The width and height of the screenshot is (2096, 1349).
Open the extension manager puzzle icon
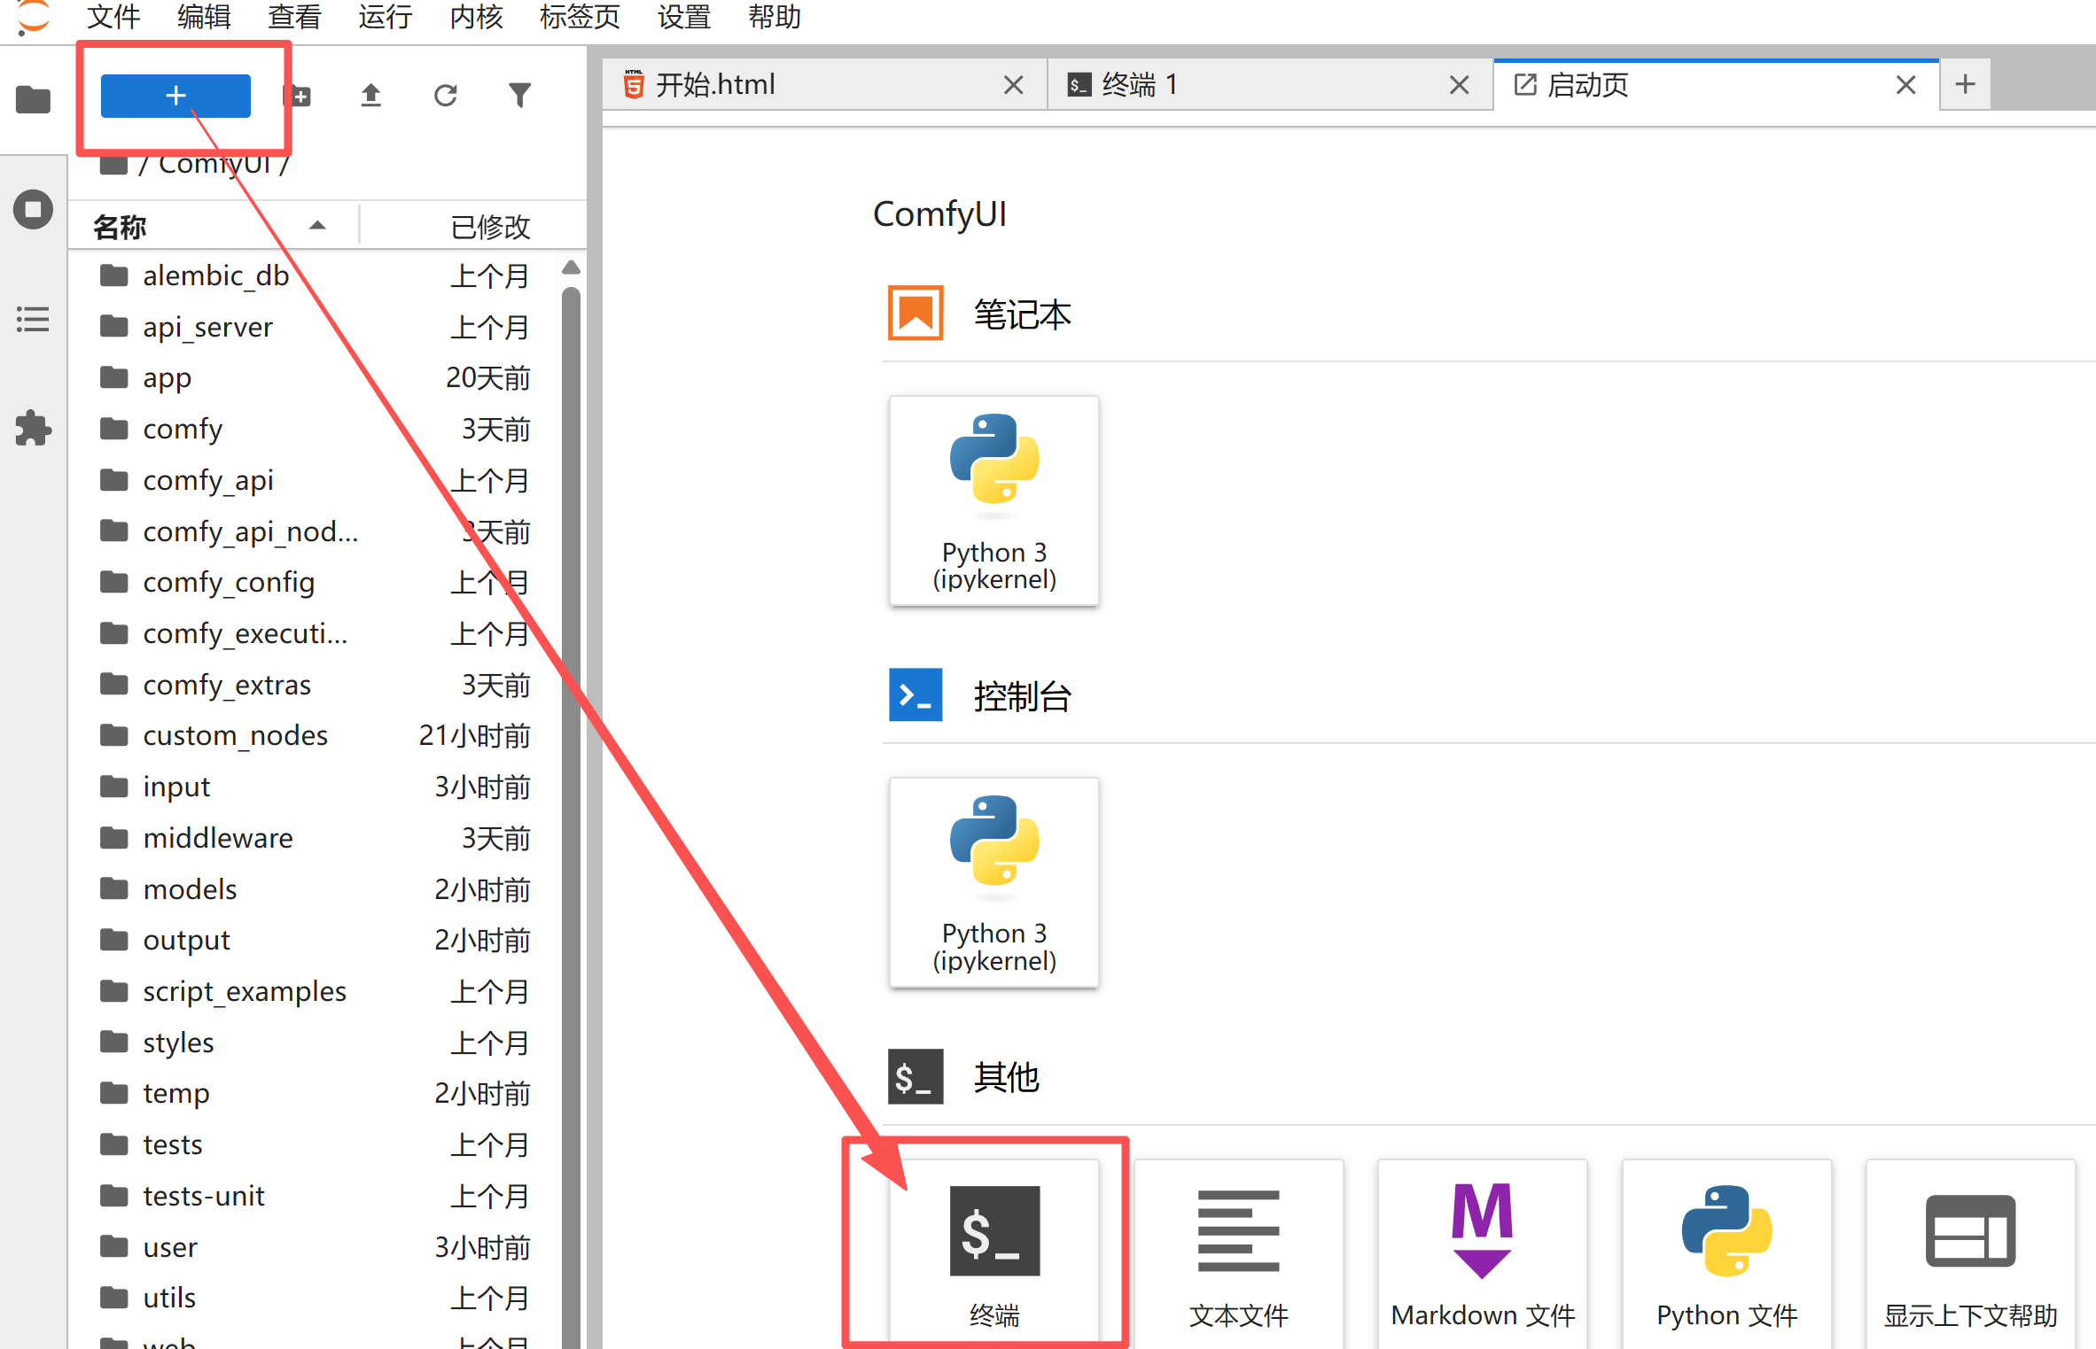click(33, 429)
